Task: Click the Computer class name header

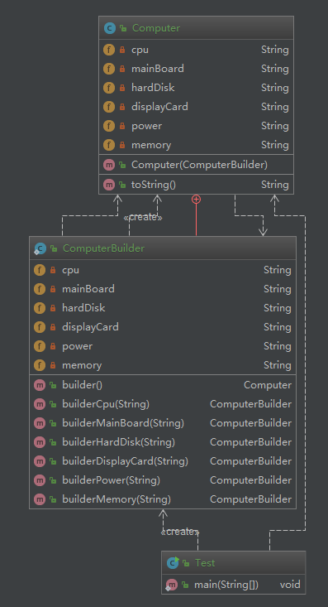Action: pyautogui.click(x=156, y=28)
